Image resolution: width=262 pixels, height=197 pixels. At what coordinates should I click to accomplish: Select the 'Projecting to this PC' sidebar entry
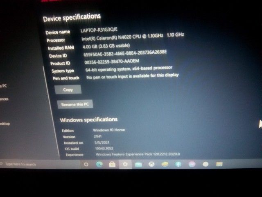point(4,86)
